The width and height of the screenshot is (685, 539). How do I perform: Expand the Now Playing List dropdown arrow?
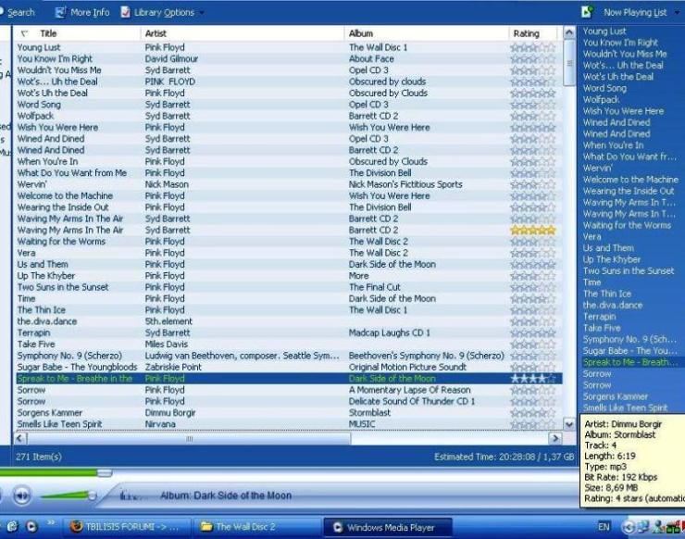click(678, 13)
